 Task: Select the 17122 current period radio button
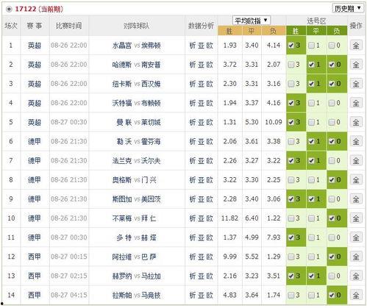tap(9, 10)
